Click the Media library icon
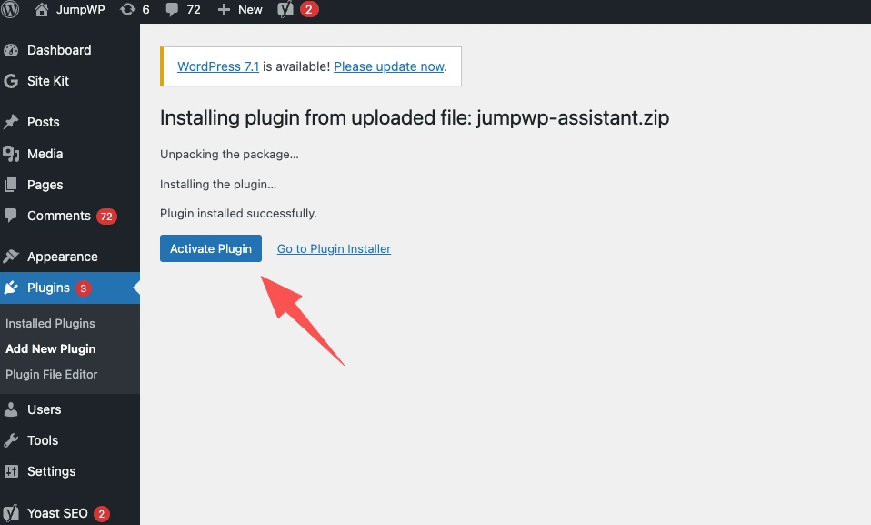This screenshot has width=871, height=525. (x=11, y=154)
